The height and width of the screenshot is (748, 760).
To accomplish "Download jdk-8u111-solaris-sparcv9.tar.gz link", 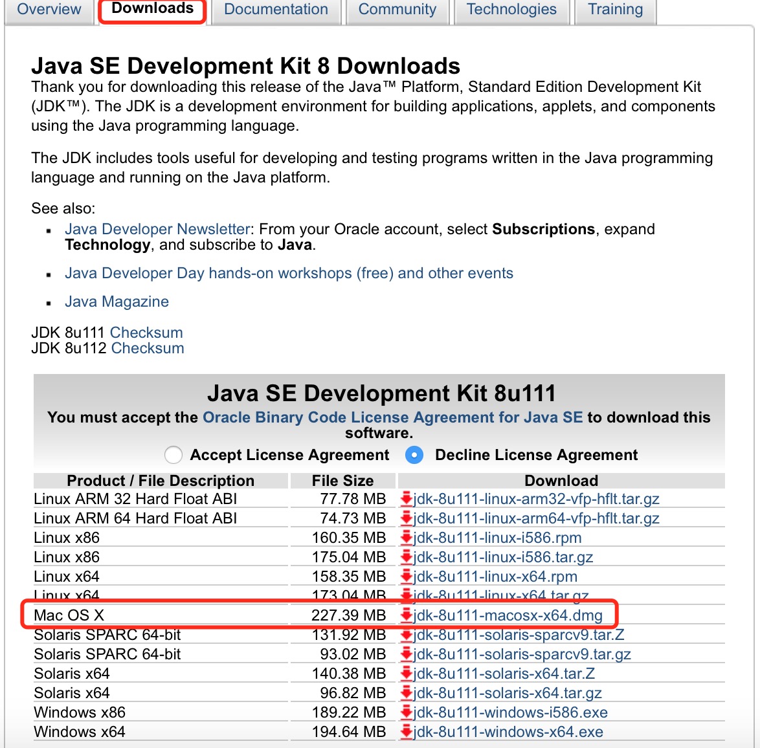I will (x=522, y=654).
